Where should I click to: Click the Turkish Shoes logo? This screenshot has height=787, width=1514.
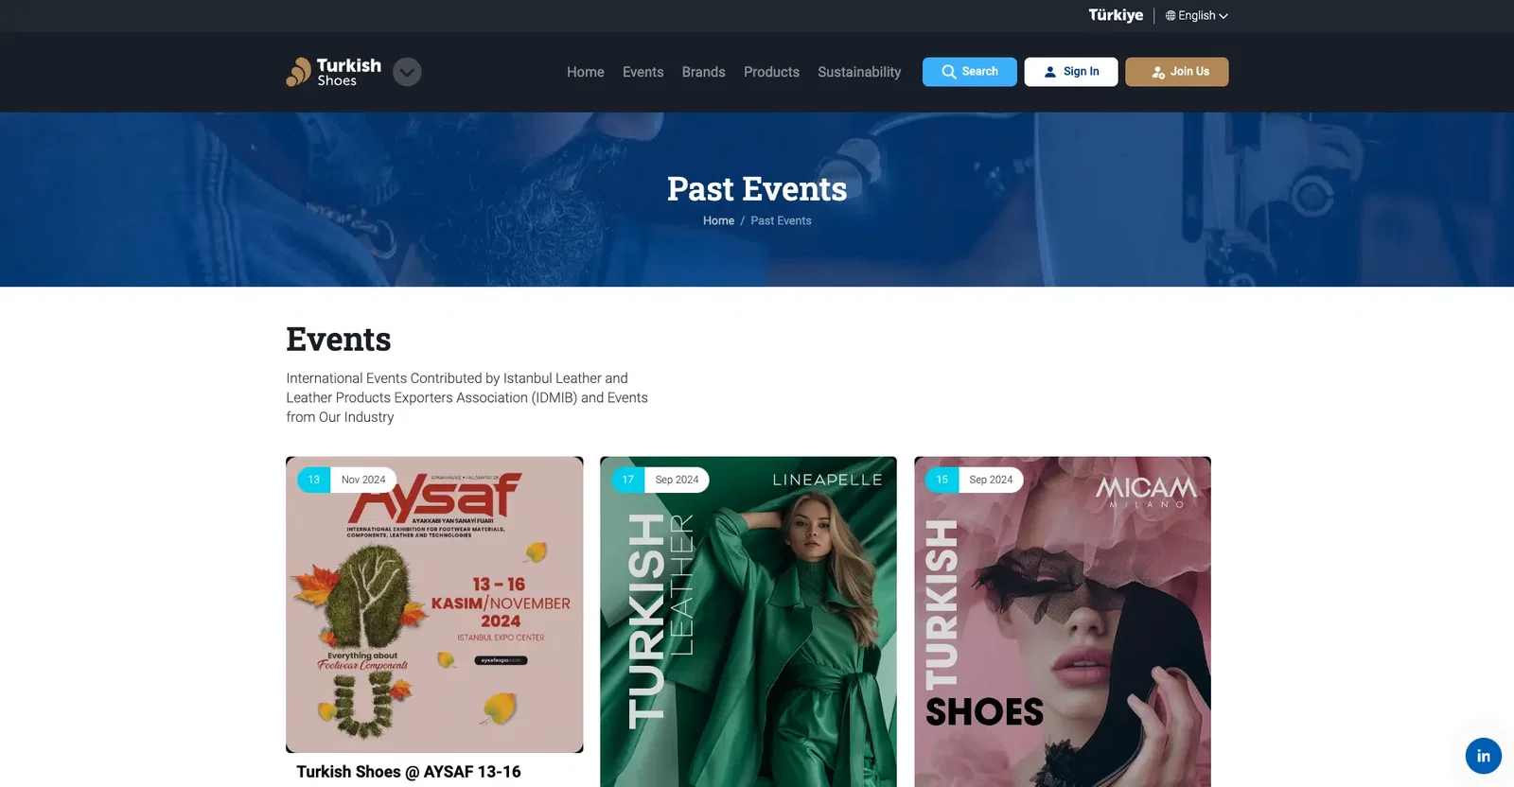click(x=334, y=72)
